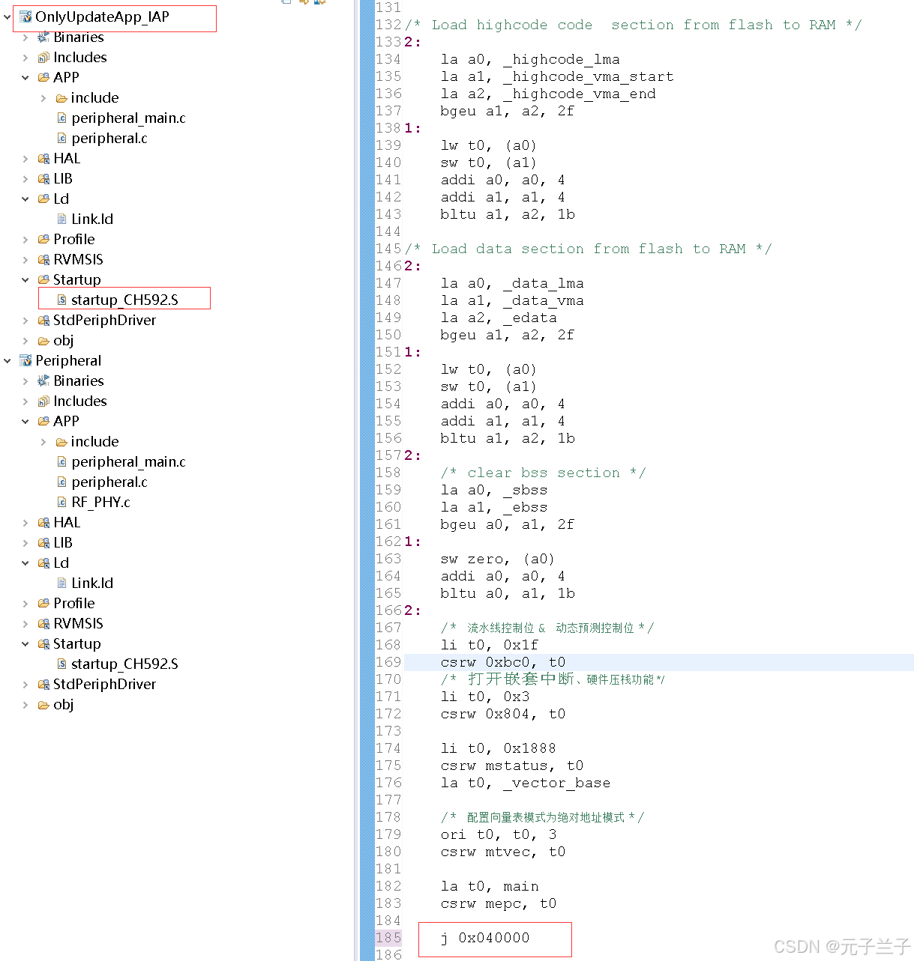Viewport: 914px width, 961px height.
Task: Expand StdPeriphDriver in OnlyUpdateApp_IAP project
Action: pos(25,320)
